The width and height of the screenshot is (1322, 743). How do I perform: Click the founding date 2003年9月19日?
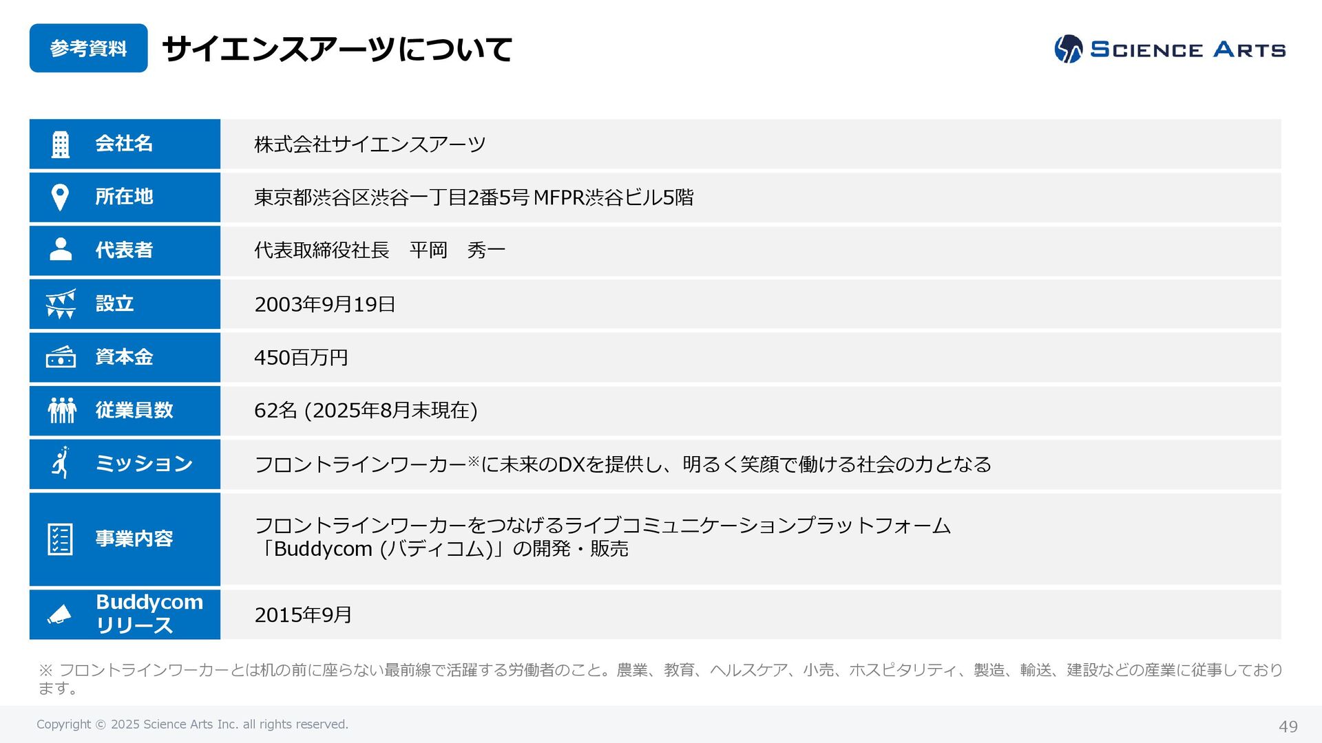pyautogui.click(x=325, y=304)
